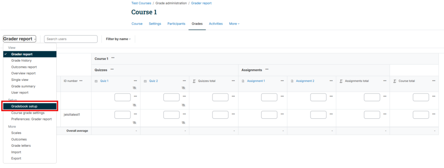Viewport: 444px width, 168px height.
Task: Click the sigma icon beside Assignments total
Action: (x=341, y=81)
